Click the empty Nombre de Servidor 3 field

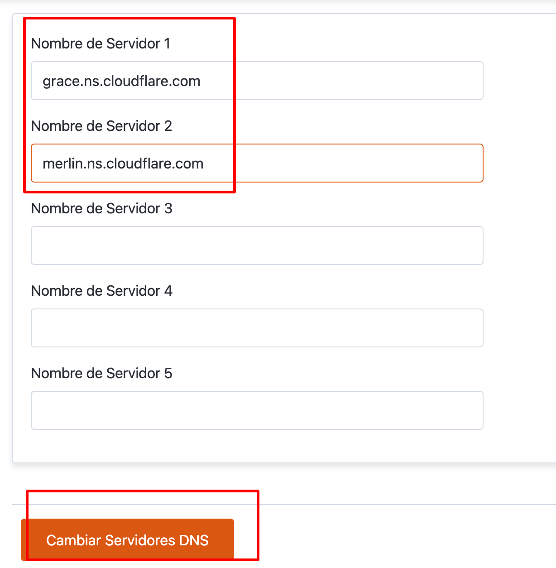257,245
